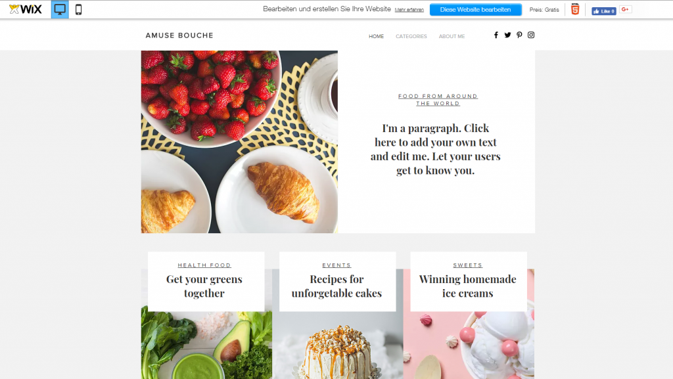Click the Wix logo

[x=26, y=9]
